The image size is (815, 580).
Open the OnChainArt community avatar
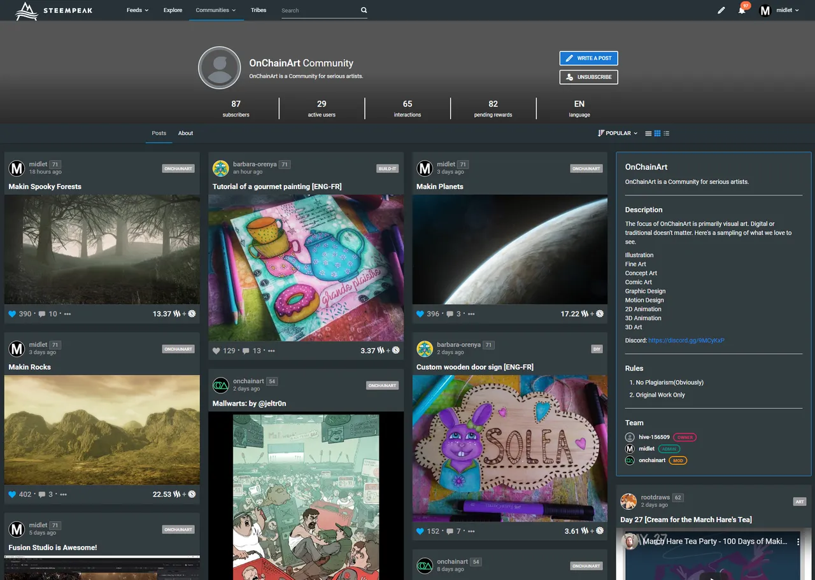[x=220, y=67]
